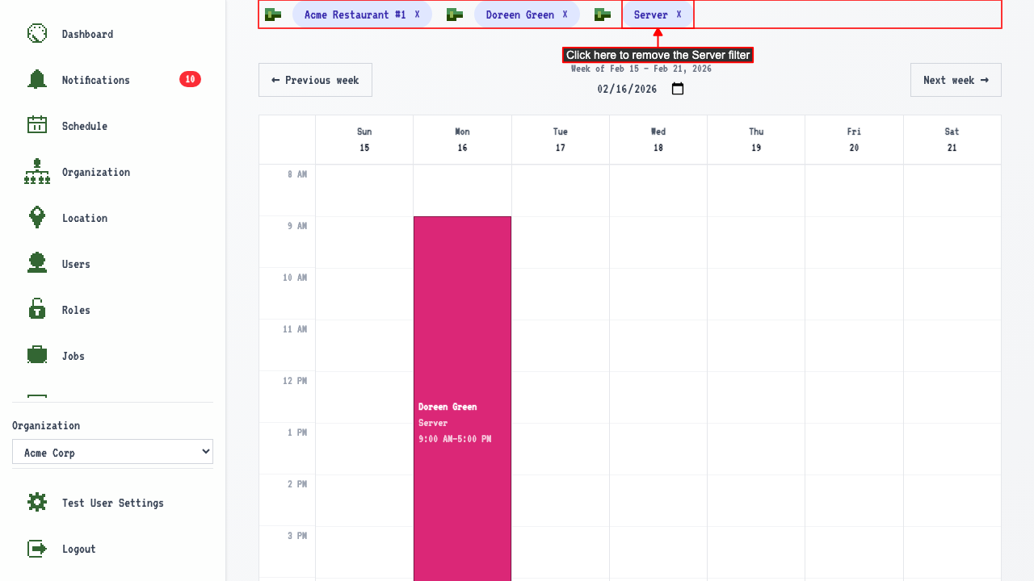Open the Organization select showing Acme Corp

(112, 452)
